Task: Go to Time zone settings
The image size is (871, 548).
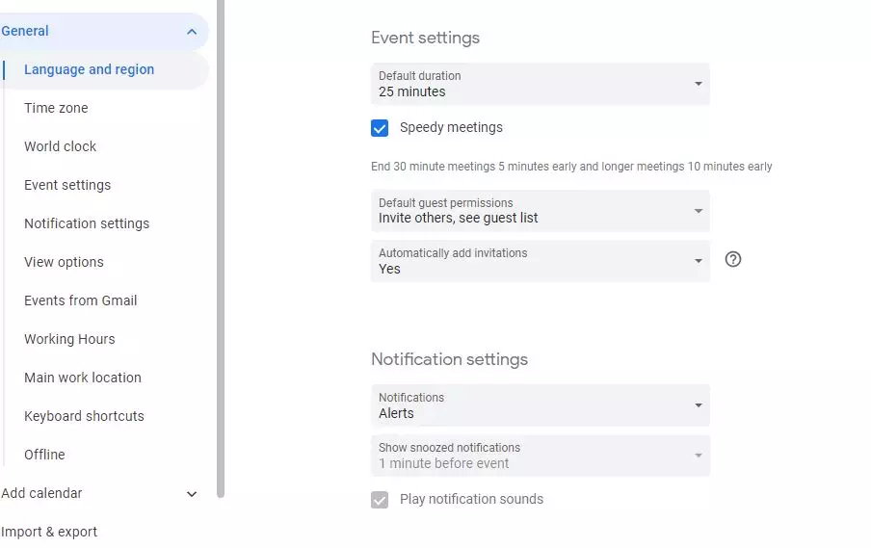Action: click(56, 109)
